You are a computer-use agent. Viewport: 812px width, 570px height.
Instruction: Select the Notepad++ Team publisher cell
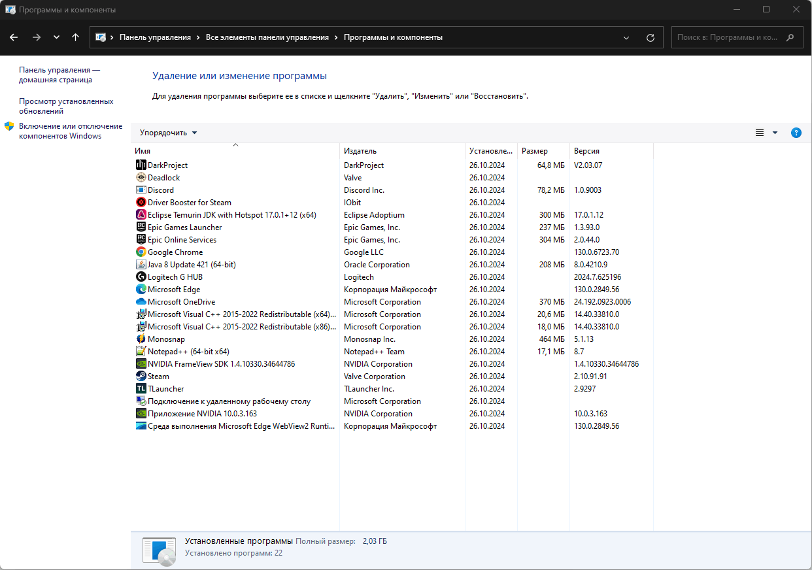(x=374, y=352)
